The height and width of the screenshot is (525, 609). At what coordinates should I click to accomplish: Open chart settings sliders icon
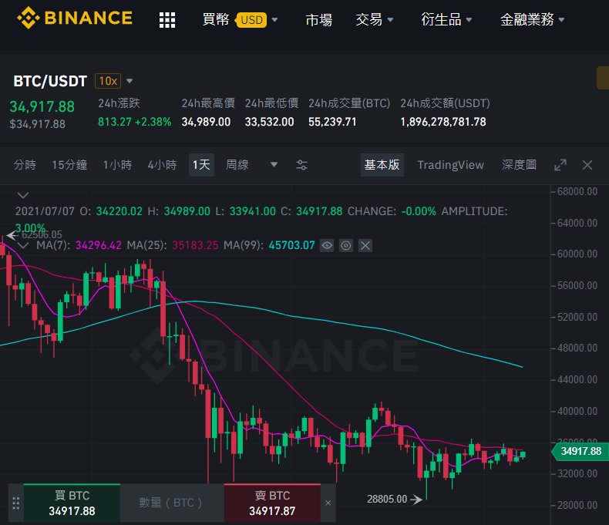pos(301,165)
